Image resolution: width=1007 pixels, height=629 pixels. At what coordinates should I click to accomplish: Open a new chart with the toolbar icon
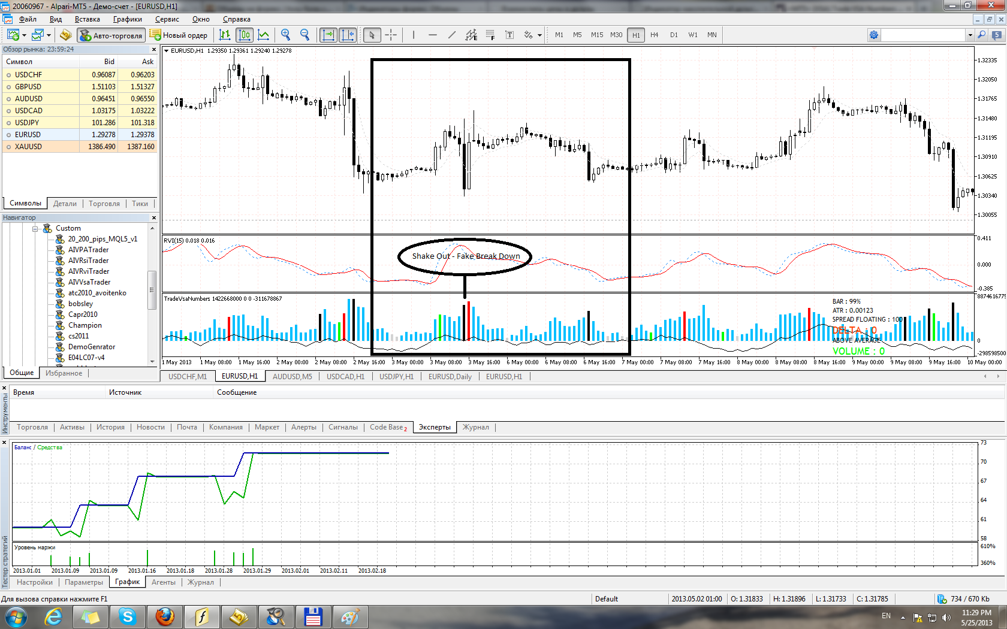[13, 35]
